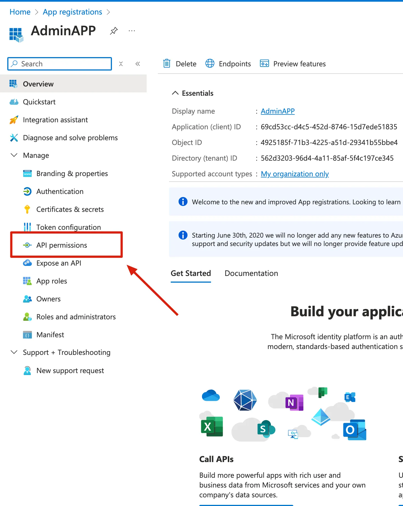The image size is (403, 506).
Task: Click the Delete trash can icon
Action: [x=167, y=64]
